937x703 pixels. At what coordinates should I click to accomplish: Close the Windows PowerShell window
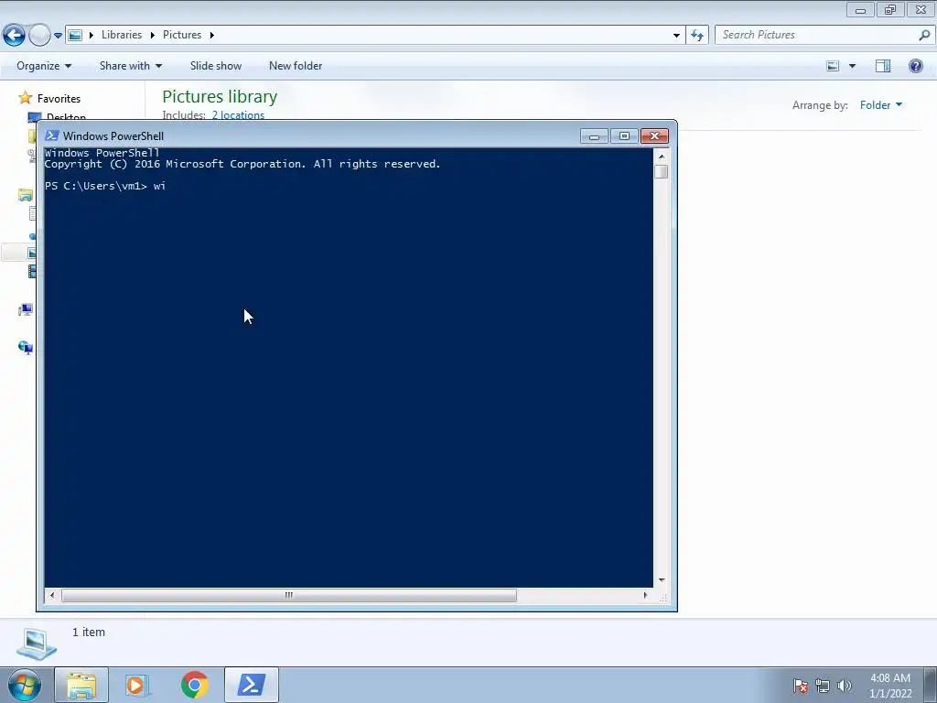(x=654, y=136)
